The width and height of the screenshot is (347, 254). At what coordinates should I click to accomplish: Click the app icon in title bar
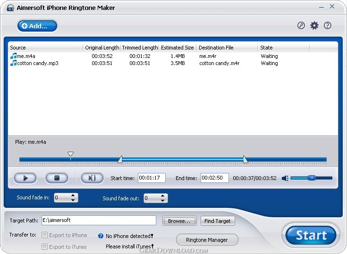point(10,8)
